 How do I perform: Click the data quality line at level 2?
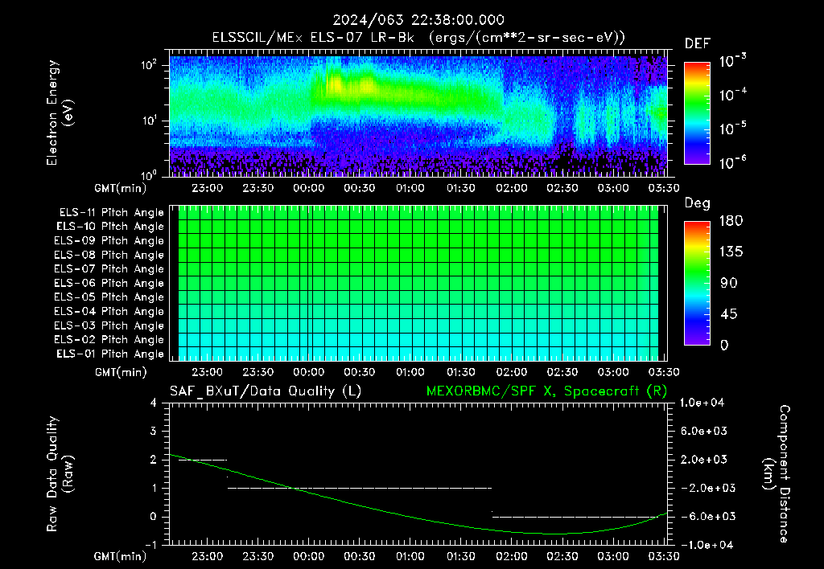203,460
